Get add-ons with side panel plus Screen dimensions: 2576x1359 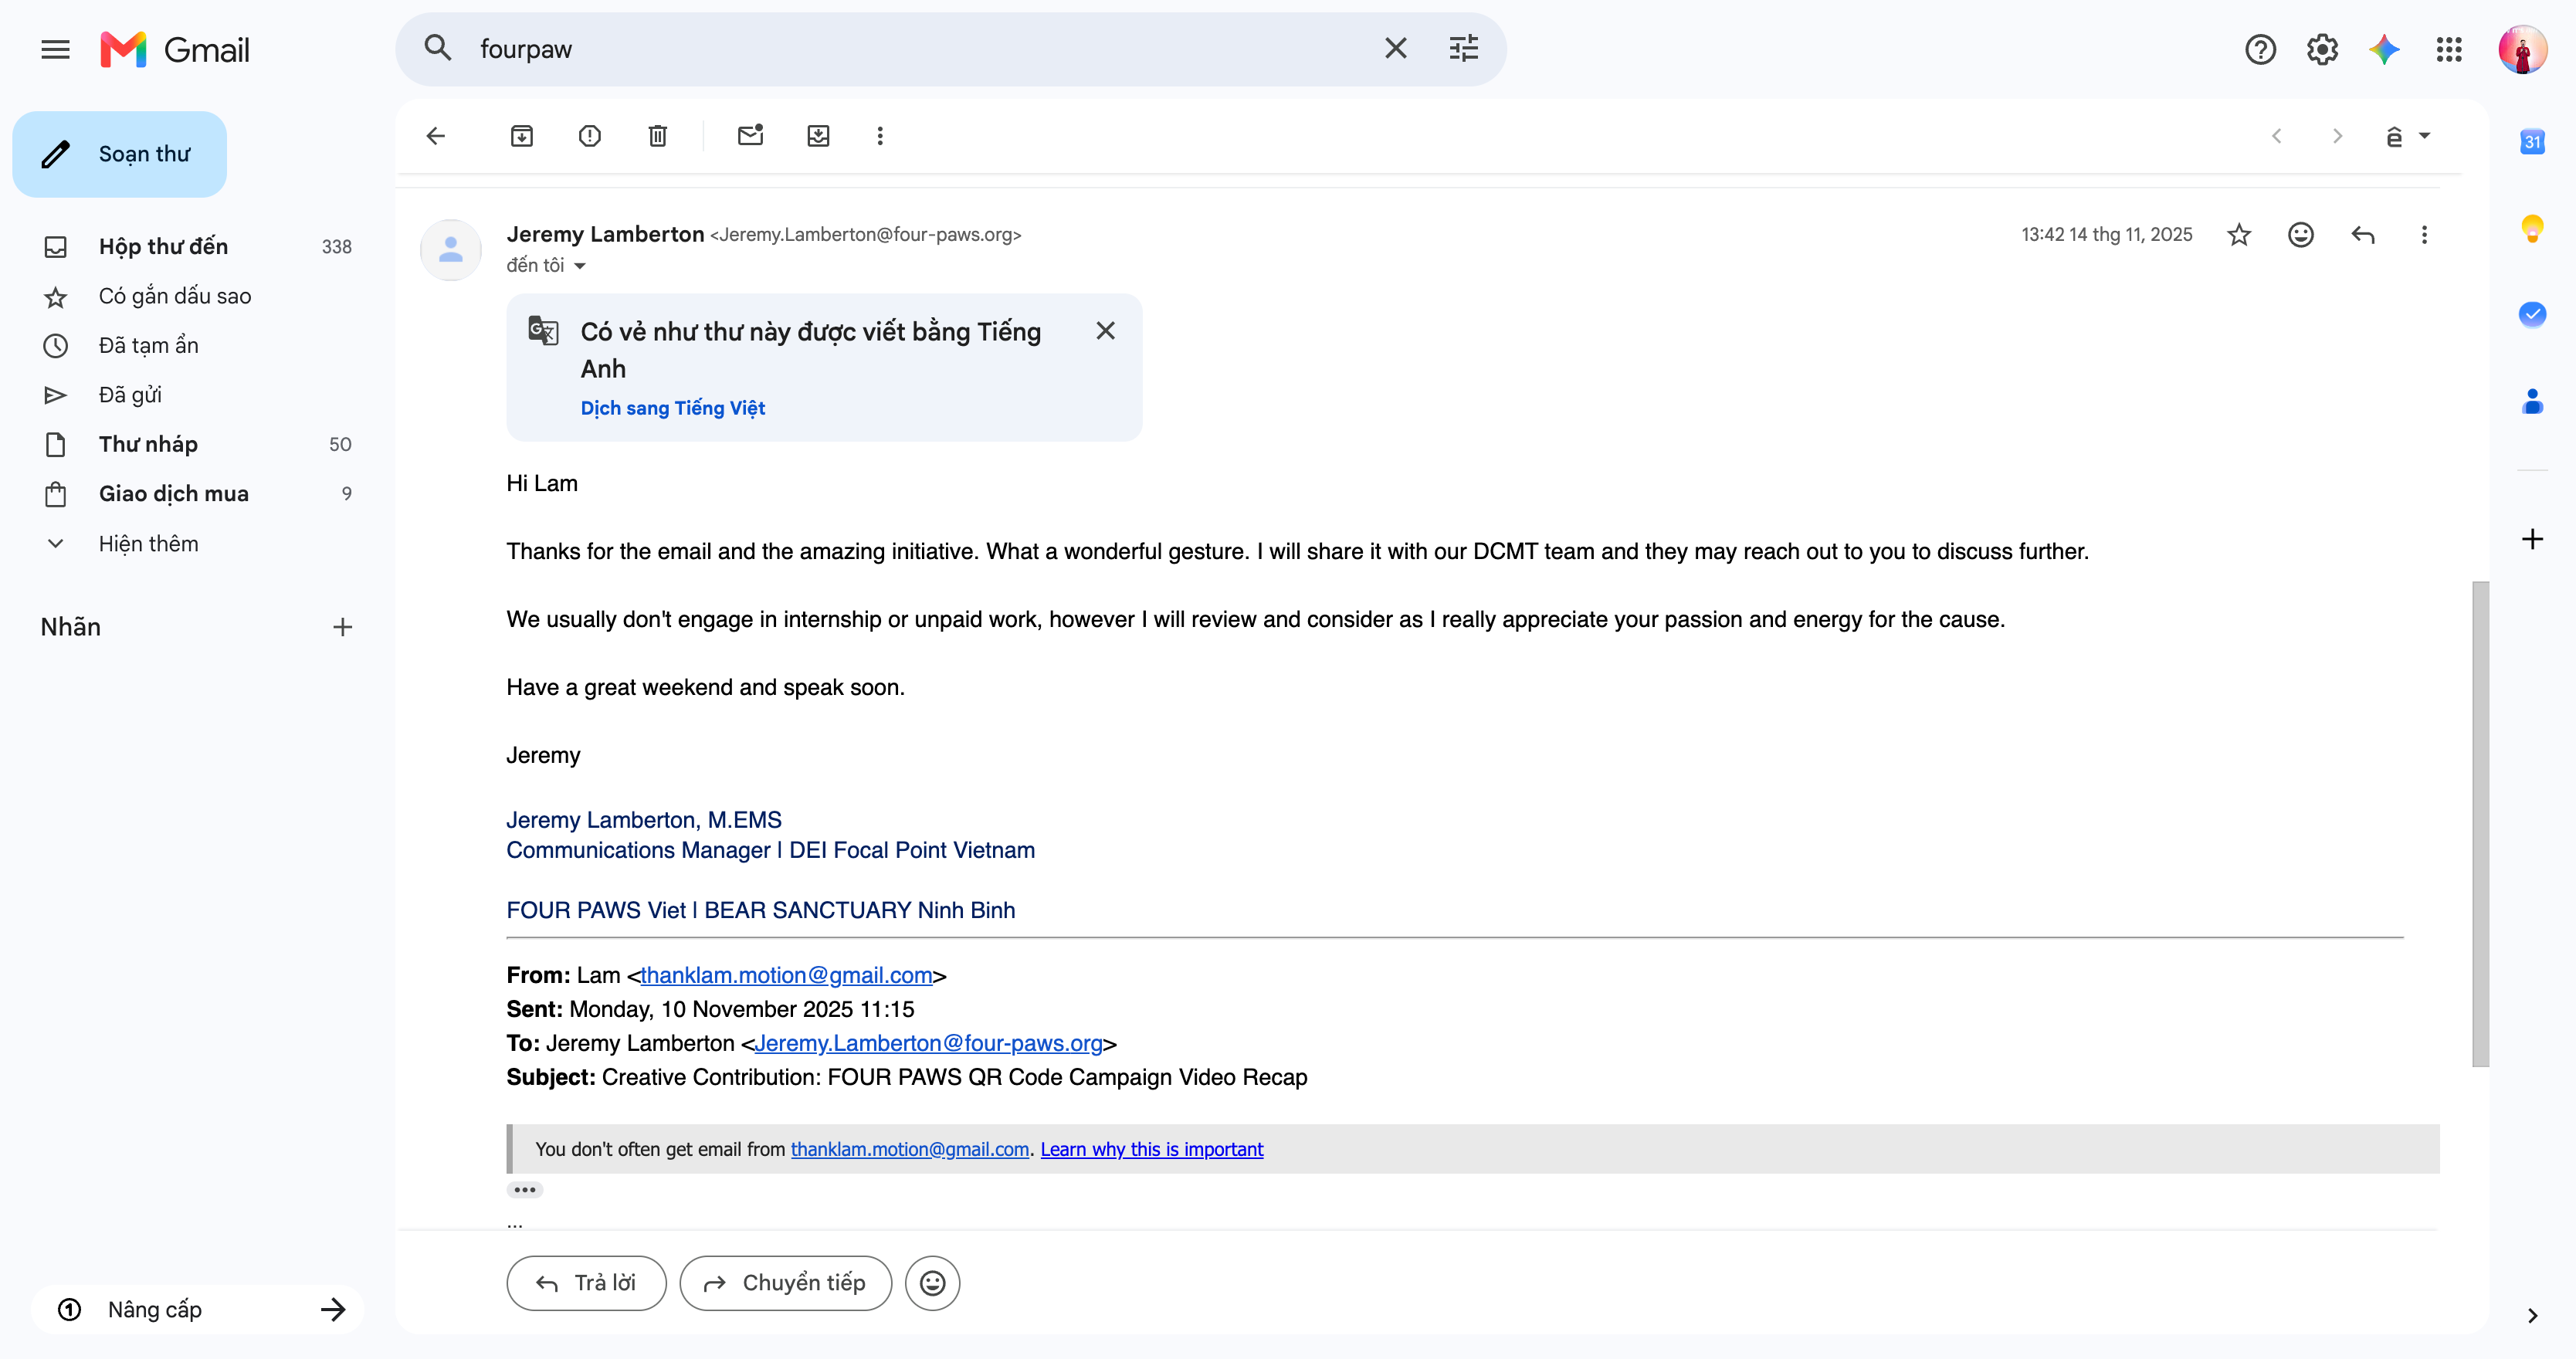tap(2532, 540)
